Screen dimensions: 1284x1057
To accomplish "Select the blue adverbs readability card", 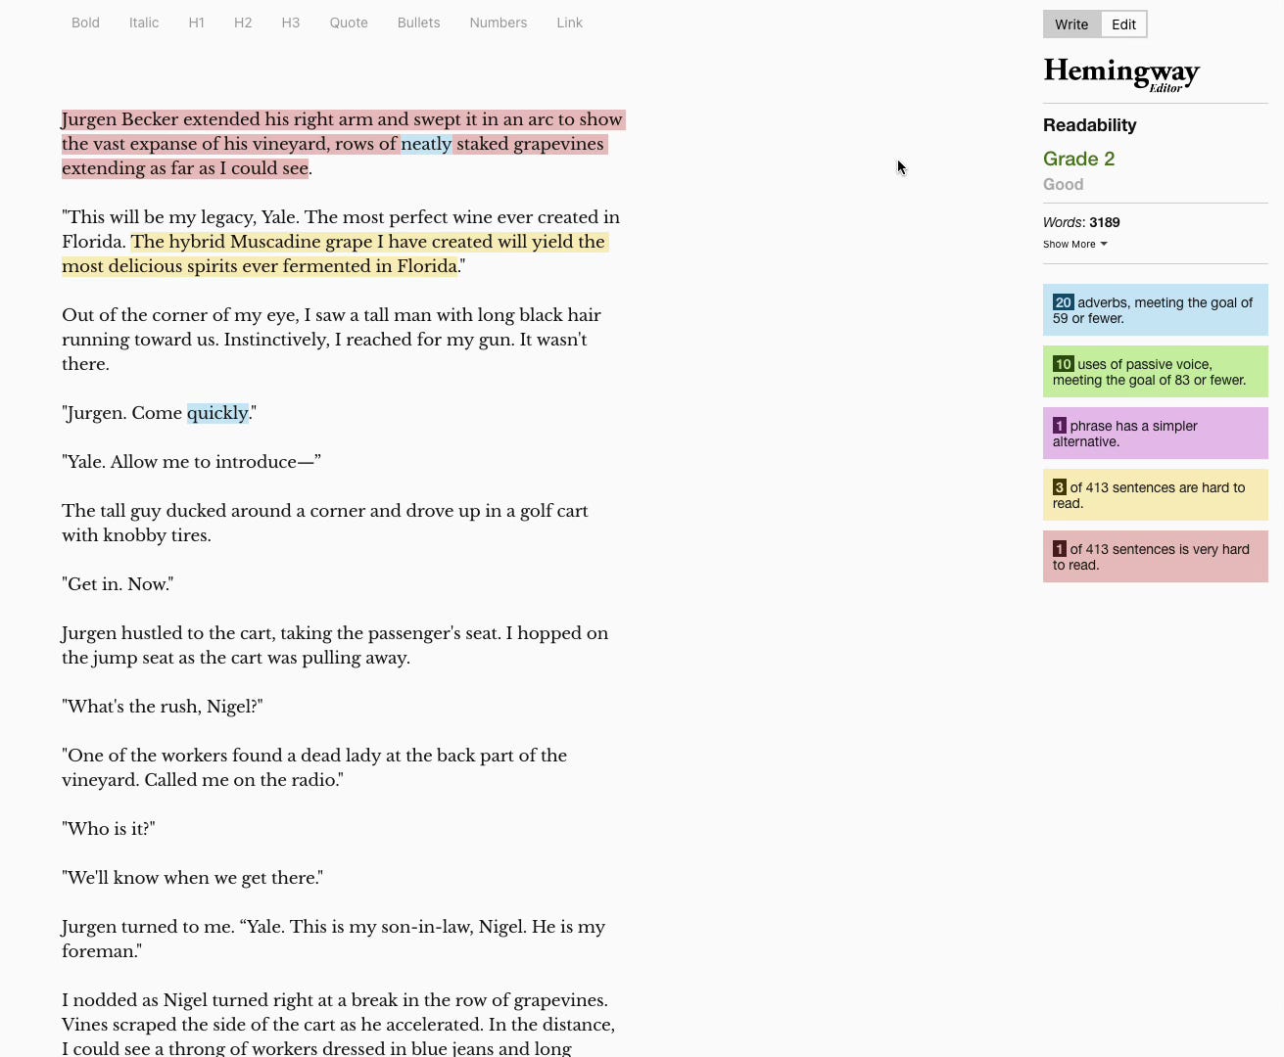I will (1156, 309).
